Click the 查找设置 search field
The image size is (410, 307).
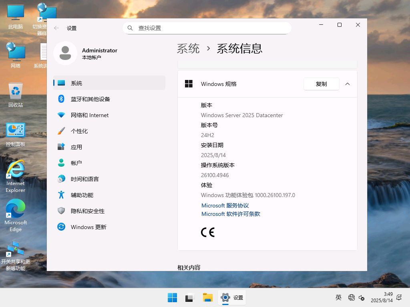pos(207,28)
